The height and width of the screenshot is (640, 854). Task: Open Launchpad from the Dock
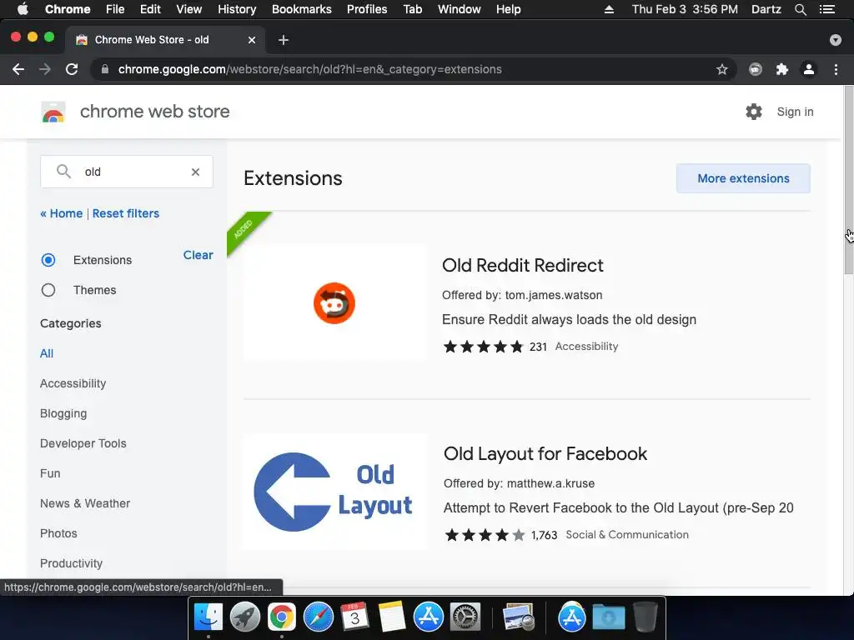[x=244, y=617]
